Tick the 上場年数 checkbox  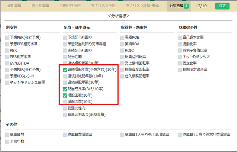(7, 142)
